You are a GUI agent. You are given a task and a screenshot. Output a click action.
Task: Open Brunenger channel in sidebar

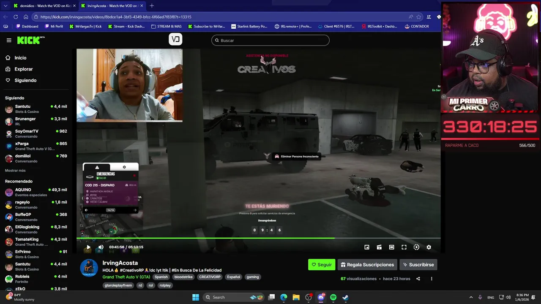pyautogui.click(x=36, y=121)
